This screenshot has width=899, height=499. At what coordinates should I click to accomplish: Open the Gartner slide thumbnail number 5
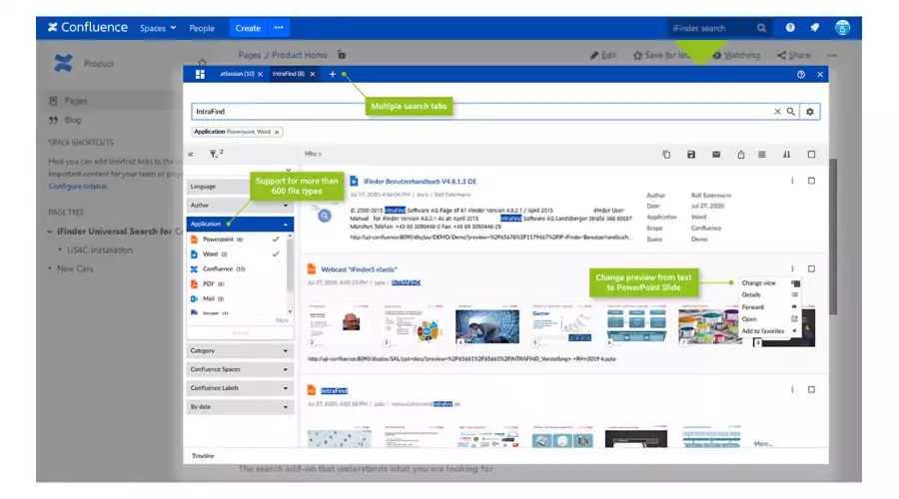pyautogui.click(x=562, y=324)
